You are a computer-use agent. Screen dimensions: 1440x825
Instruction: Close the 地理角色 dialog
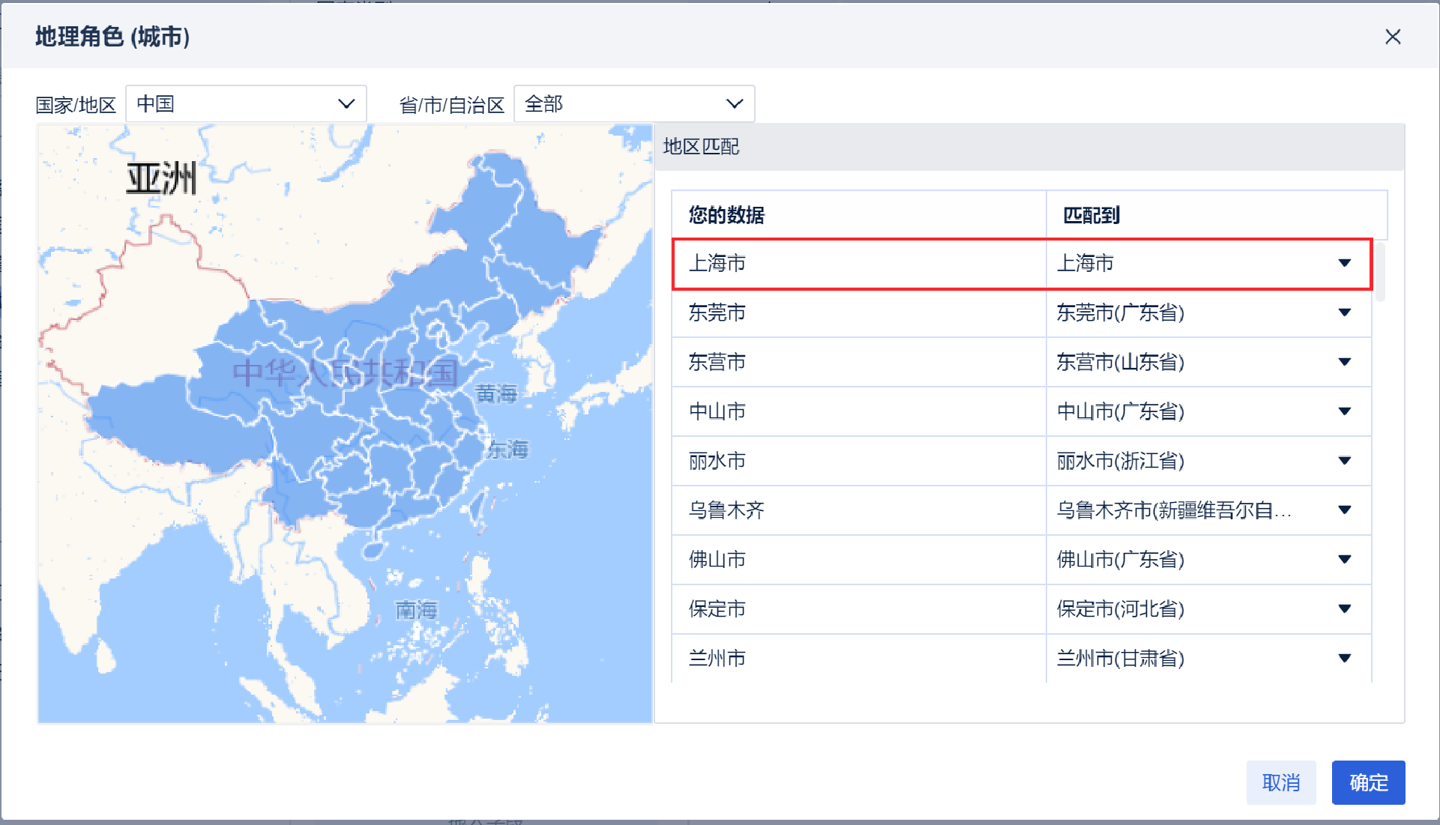point(1392,37)
